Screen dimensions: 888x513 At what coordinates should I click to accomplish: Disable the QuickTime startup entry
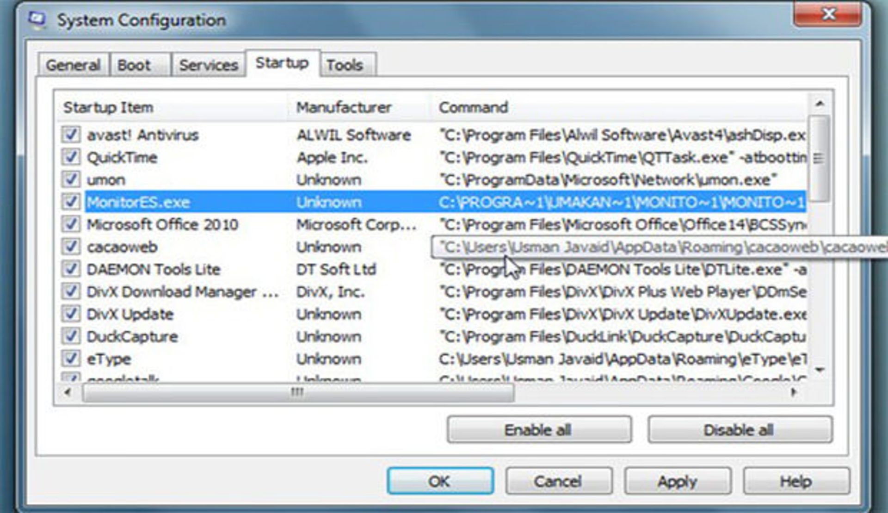click(70, 157)
